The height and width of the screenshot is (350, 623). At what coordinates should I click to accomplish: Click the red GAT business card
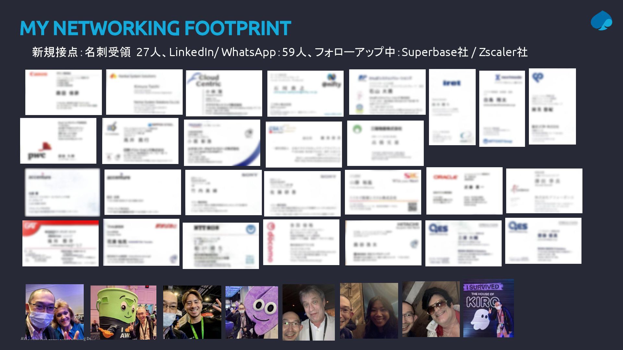pos(60,243)
